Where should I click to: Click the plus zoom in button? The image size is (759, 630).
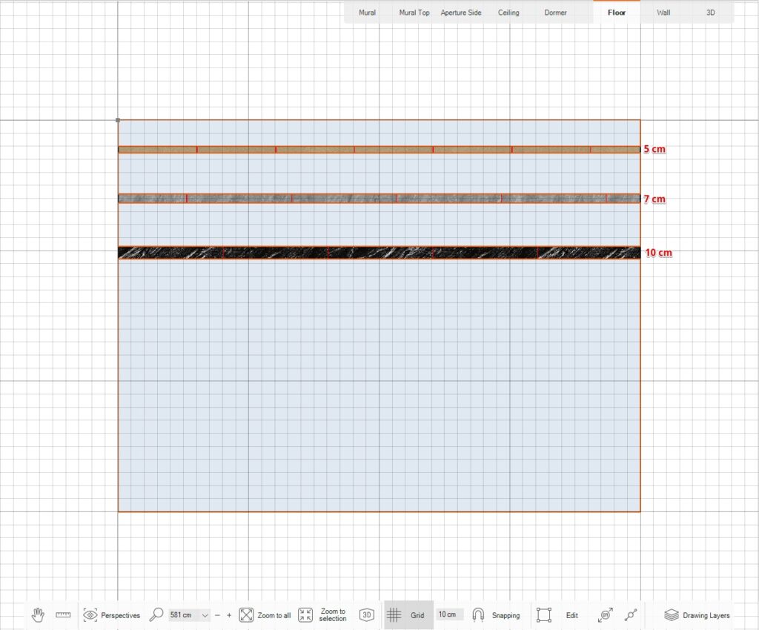[x=229, y=615]
